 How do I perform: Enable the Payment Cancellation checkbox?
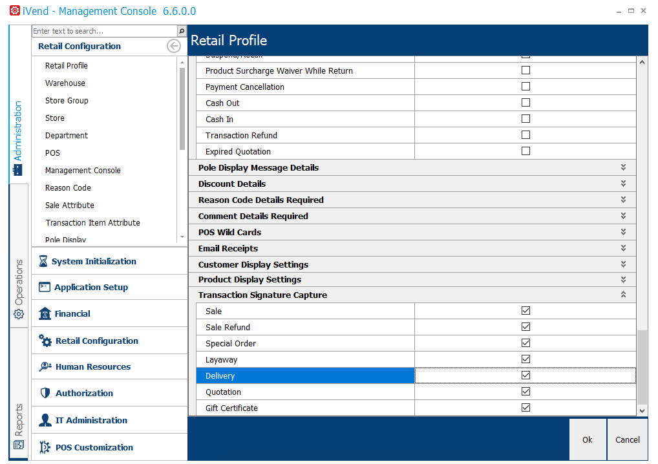[525, 87]
